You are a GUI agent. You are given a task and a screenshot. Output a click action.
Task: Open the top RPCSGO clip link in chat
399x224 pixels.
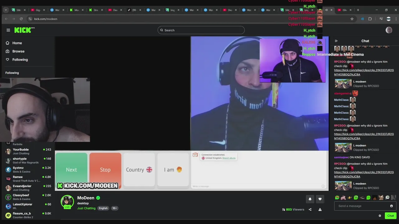tap(364, 72)
